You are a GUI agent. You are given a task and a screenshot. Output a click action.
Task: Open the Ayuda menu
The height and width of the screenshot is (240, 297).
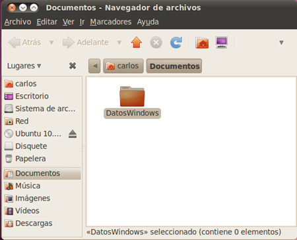click(x=148, y=22)
